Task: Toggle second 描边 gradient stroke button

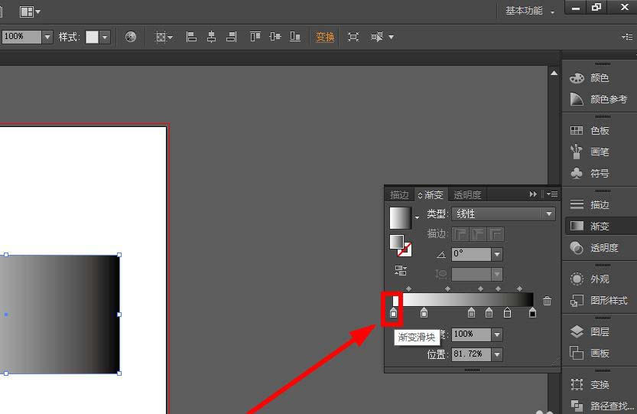Action: [x=478, y=234]
